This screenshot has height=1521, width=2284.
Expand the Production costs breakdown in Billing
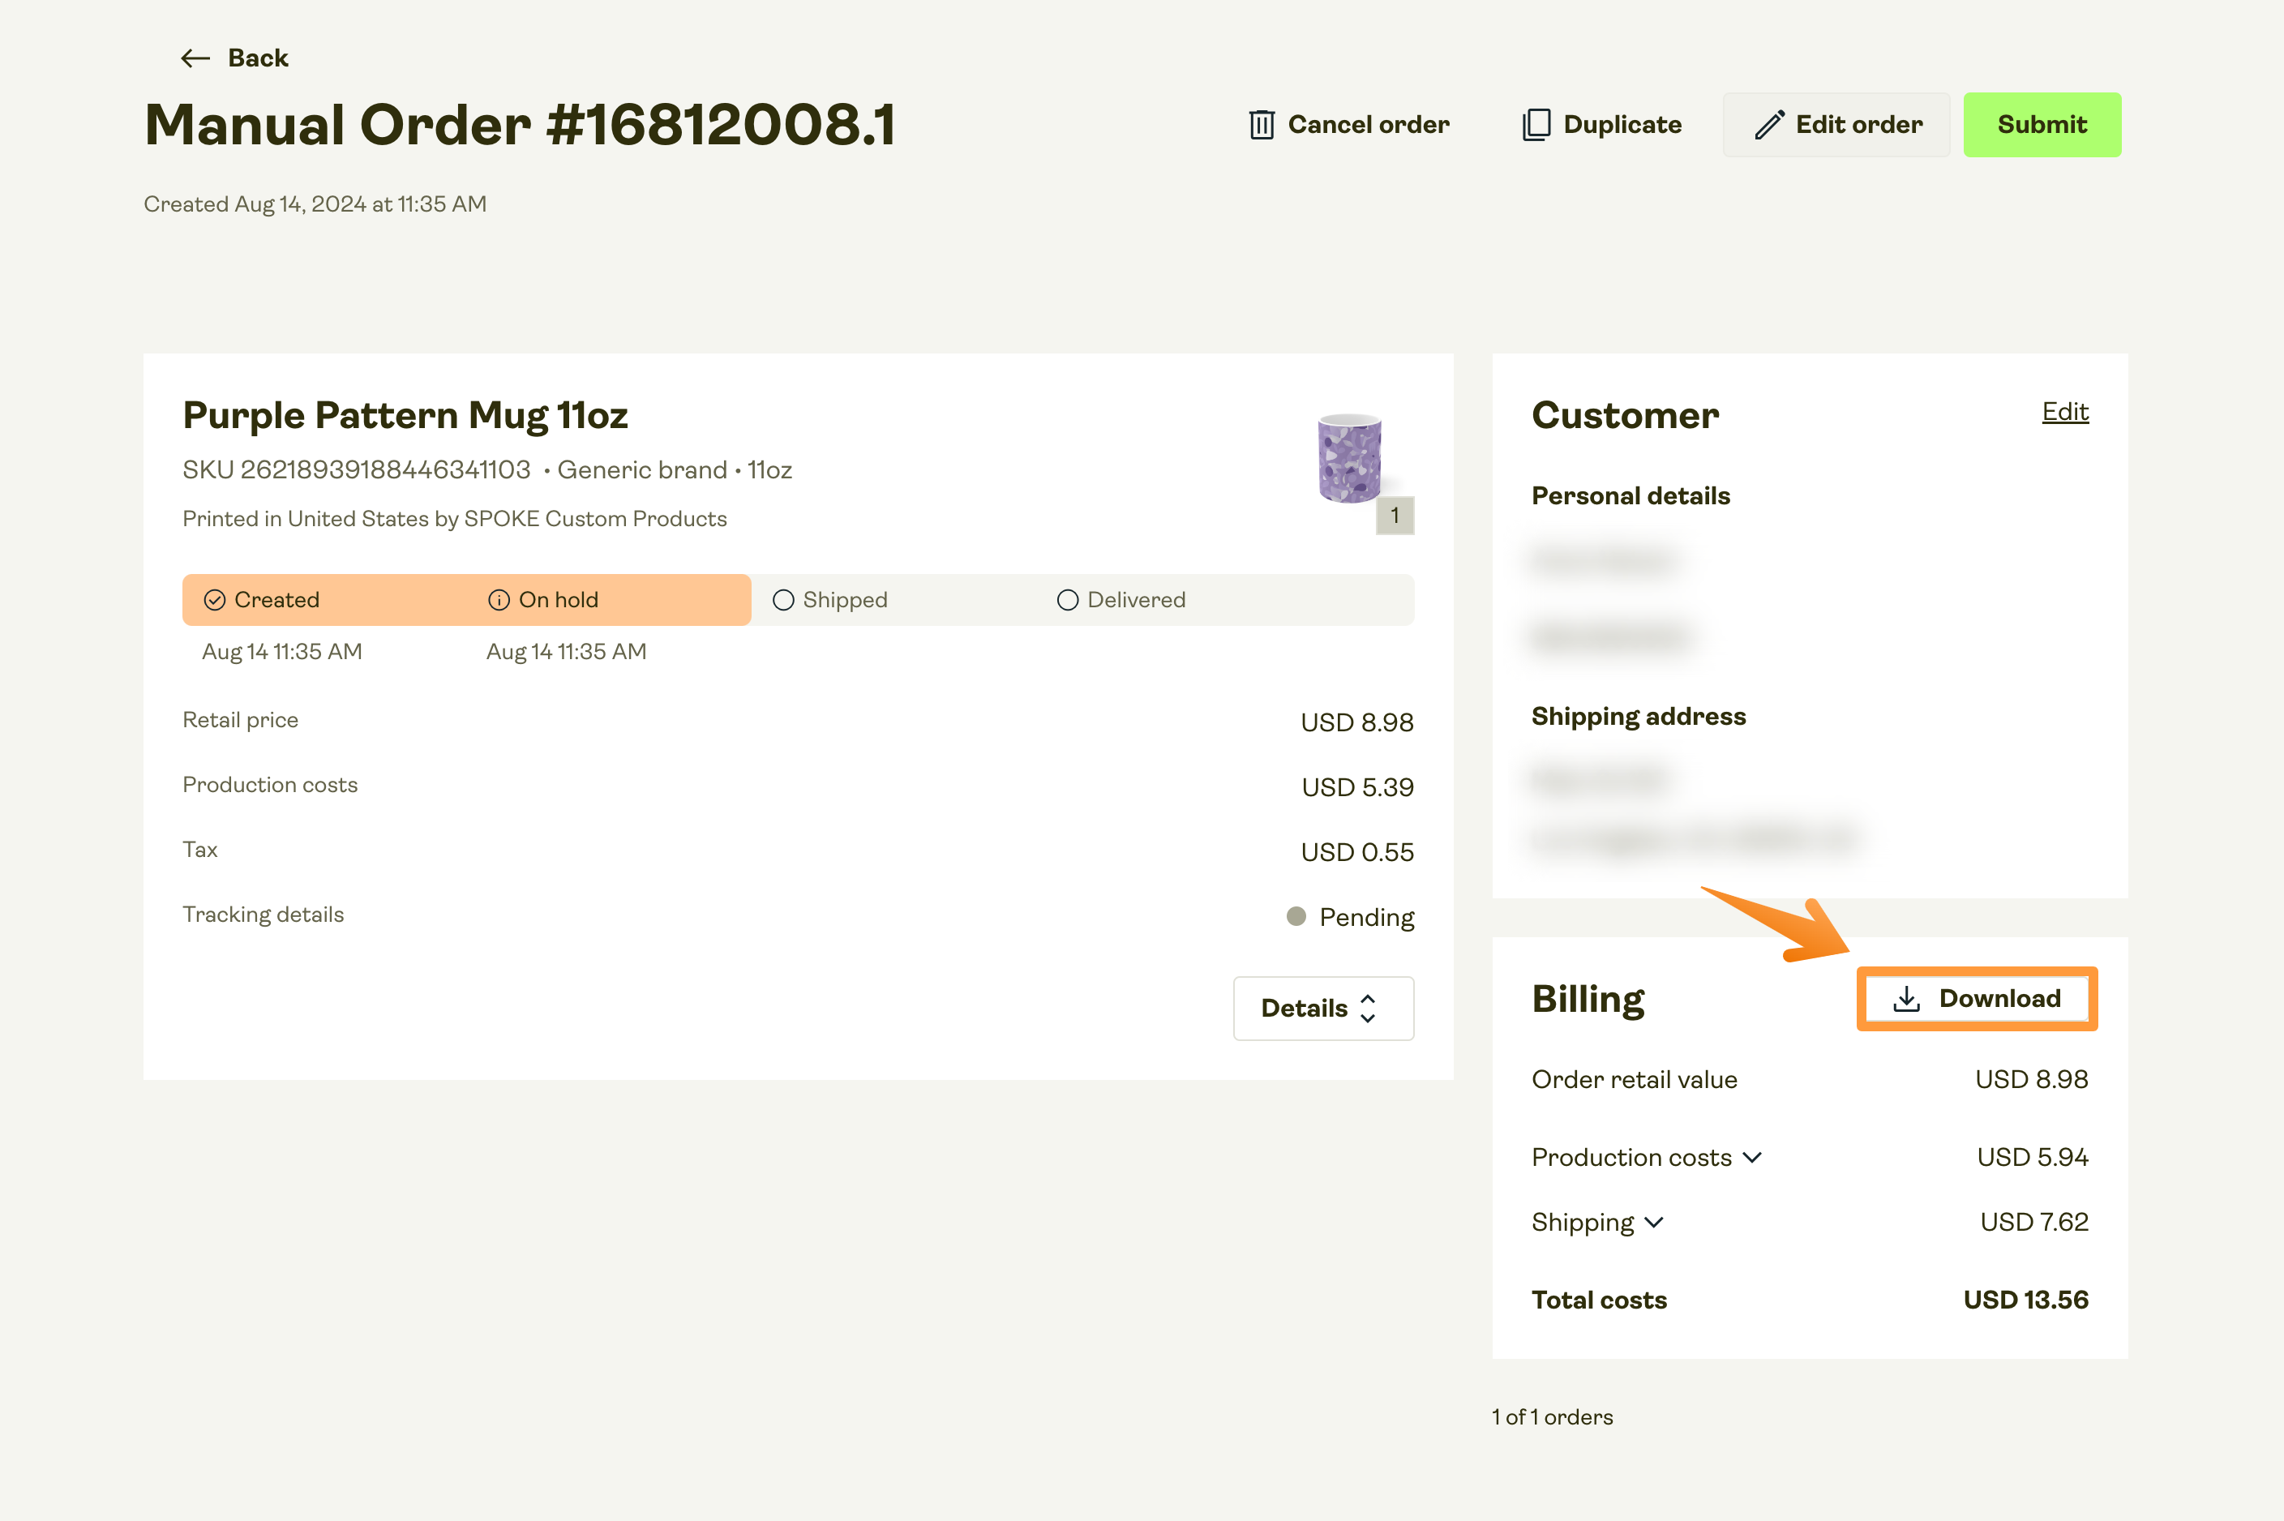click(x=1751, y=1157)
